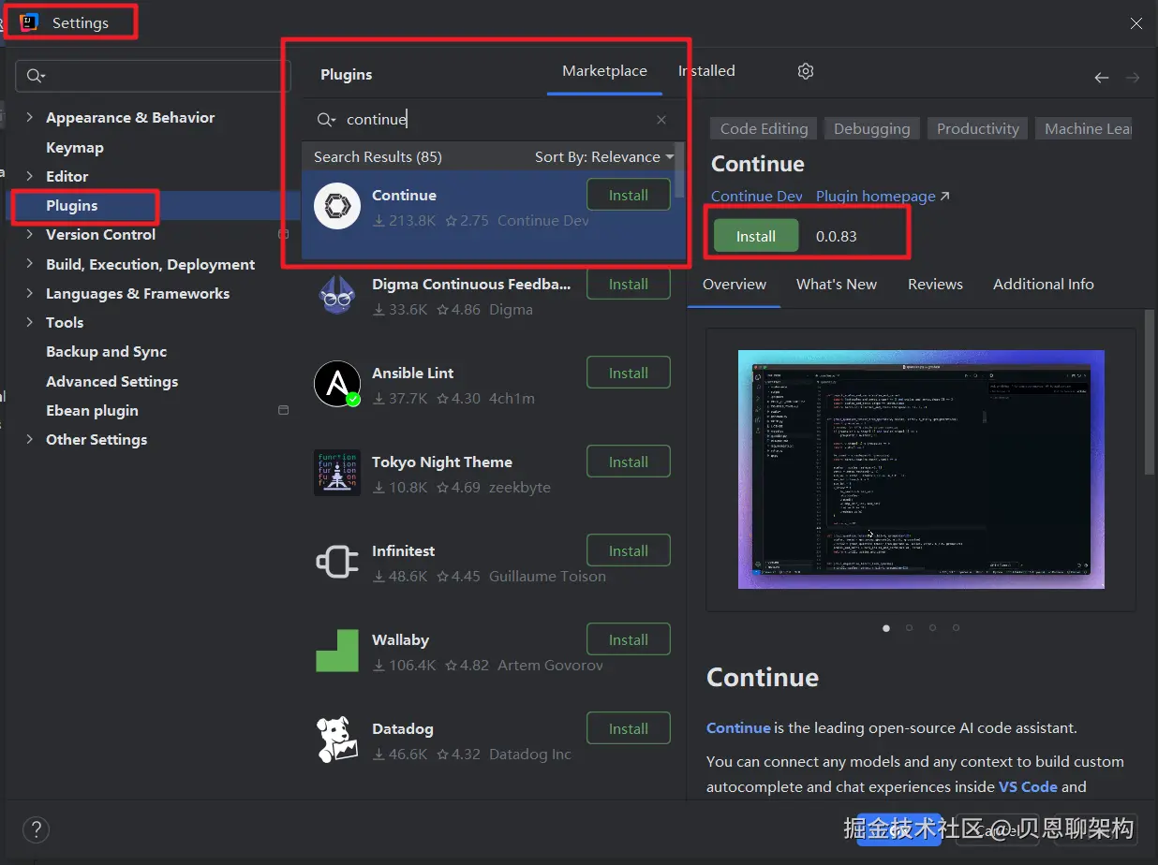Open the Additional Info tab

tap(1044, 285)
